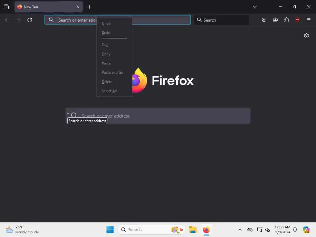The image size is (316, 237).
Task: Open the uBlock Origin extension icon
Action: pyautogui.click(x=297, y=20)
